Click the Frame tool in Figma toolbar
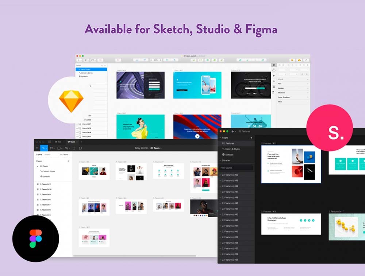This screenshot has width=365, height=276. pos(51,148)
